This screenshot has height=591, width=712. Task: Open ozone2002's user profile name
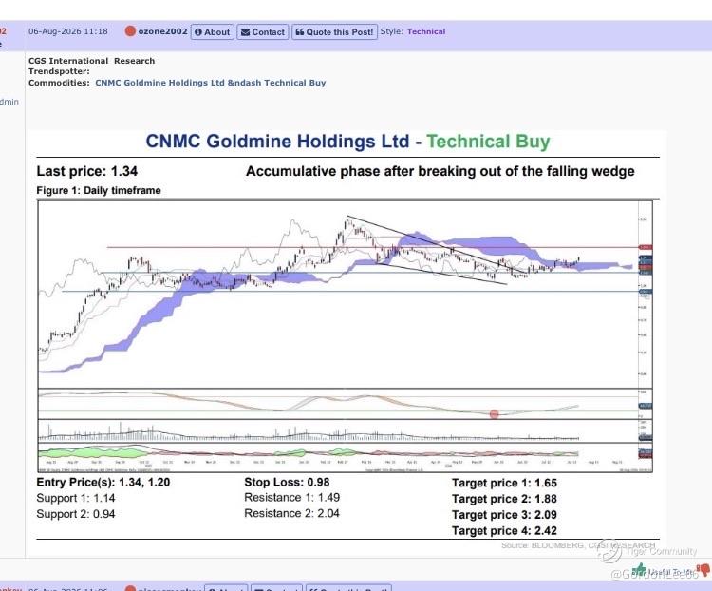pos(162,31)
